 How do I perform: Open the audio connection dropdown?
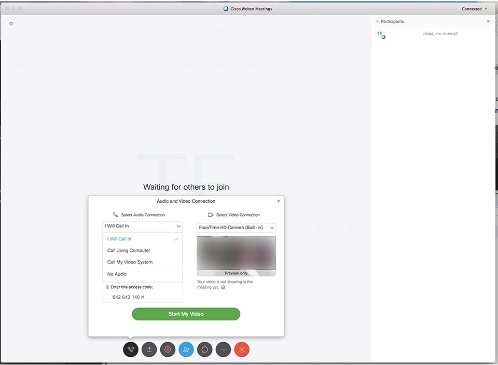coord(142,226)
